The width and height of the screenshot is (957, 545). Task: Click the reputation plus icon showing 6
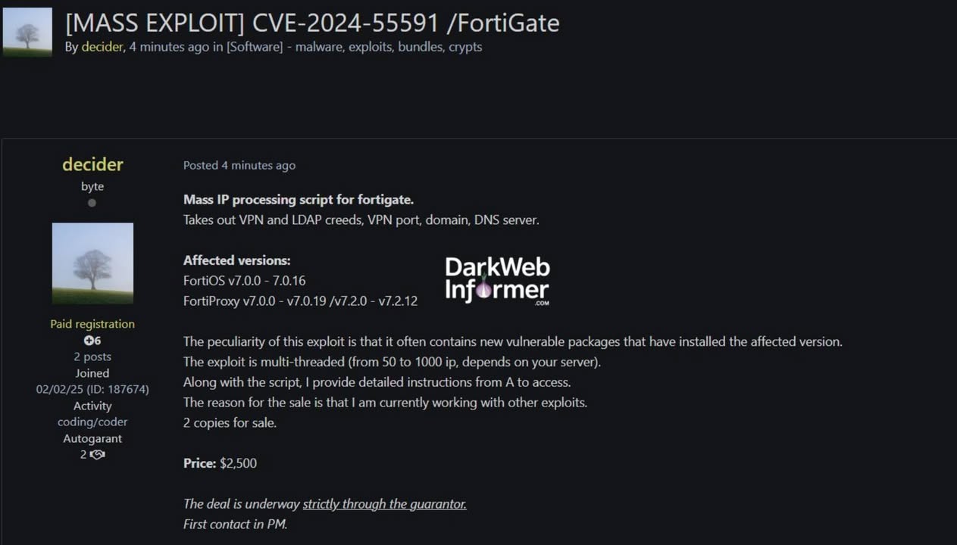(x=89, y=341)
